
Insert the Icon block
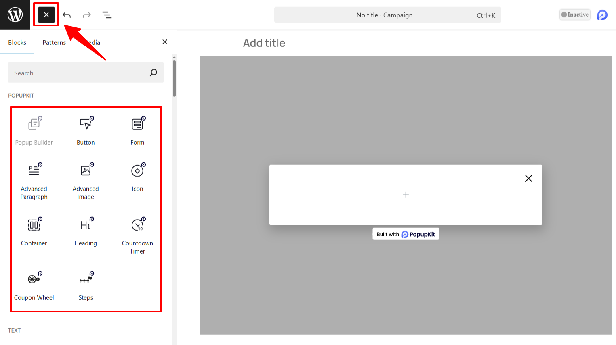137,177
